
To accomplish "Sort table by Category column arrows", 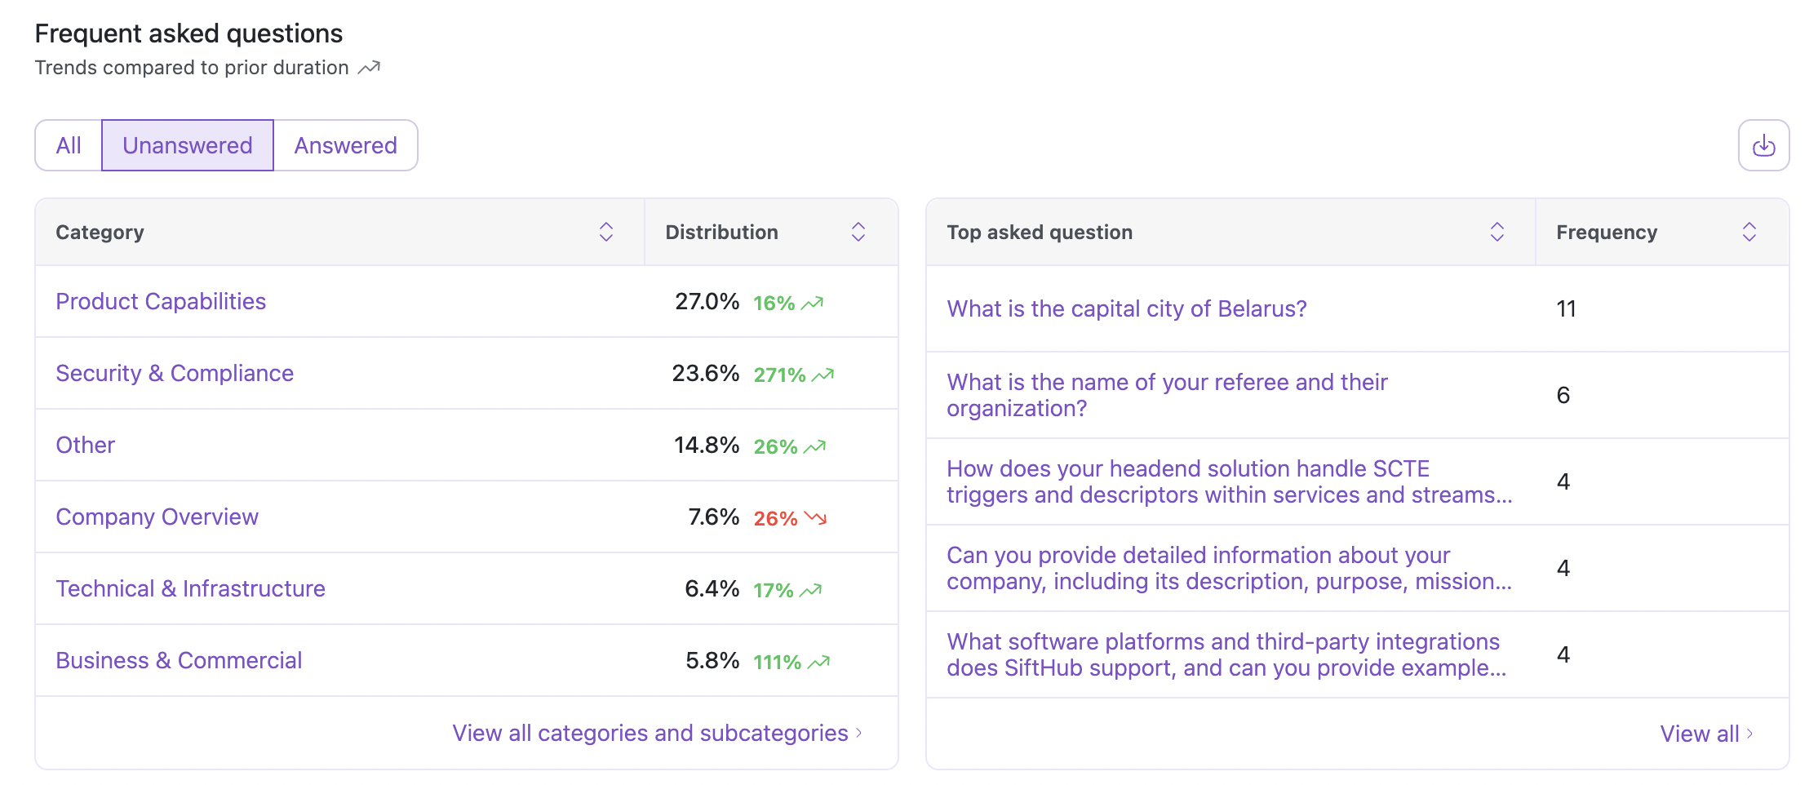I will click(605, 232).
